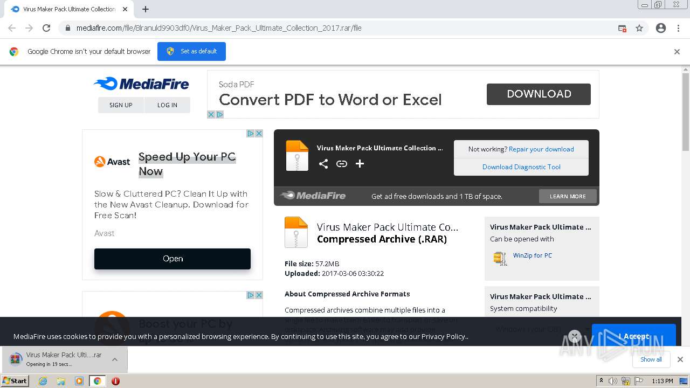Screen dimensions: 690x388
Task: Bookmark this page with the star icon
Action: click(x=639, y=28)
